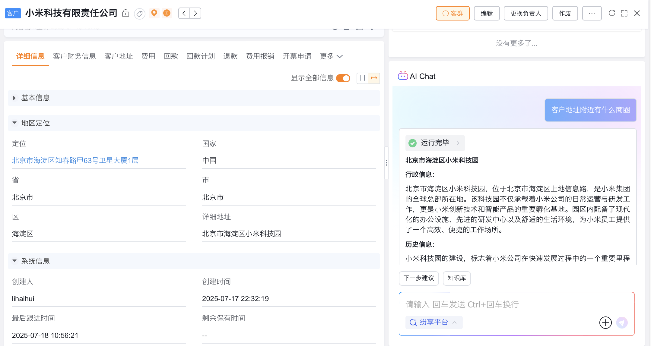Click the 海淀区 district value

click(x=23, y=234)
